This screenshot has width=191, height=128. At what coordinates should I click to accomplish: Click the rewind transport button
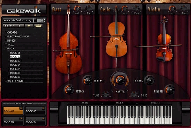tap(6, 26)
